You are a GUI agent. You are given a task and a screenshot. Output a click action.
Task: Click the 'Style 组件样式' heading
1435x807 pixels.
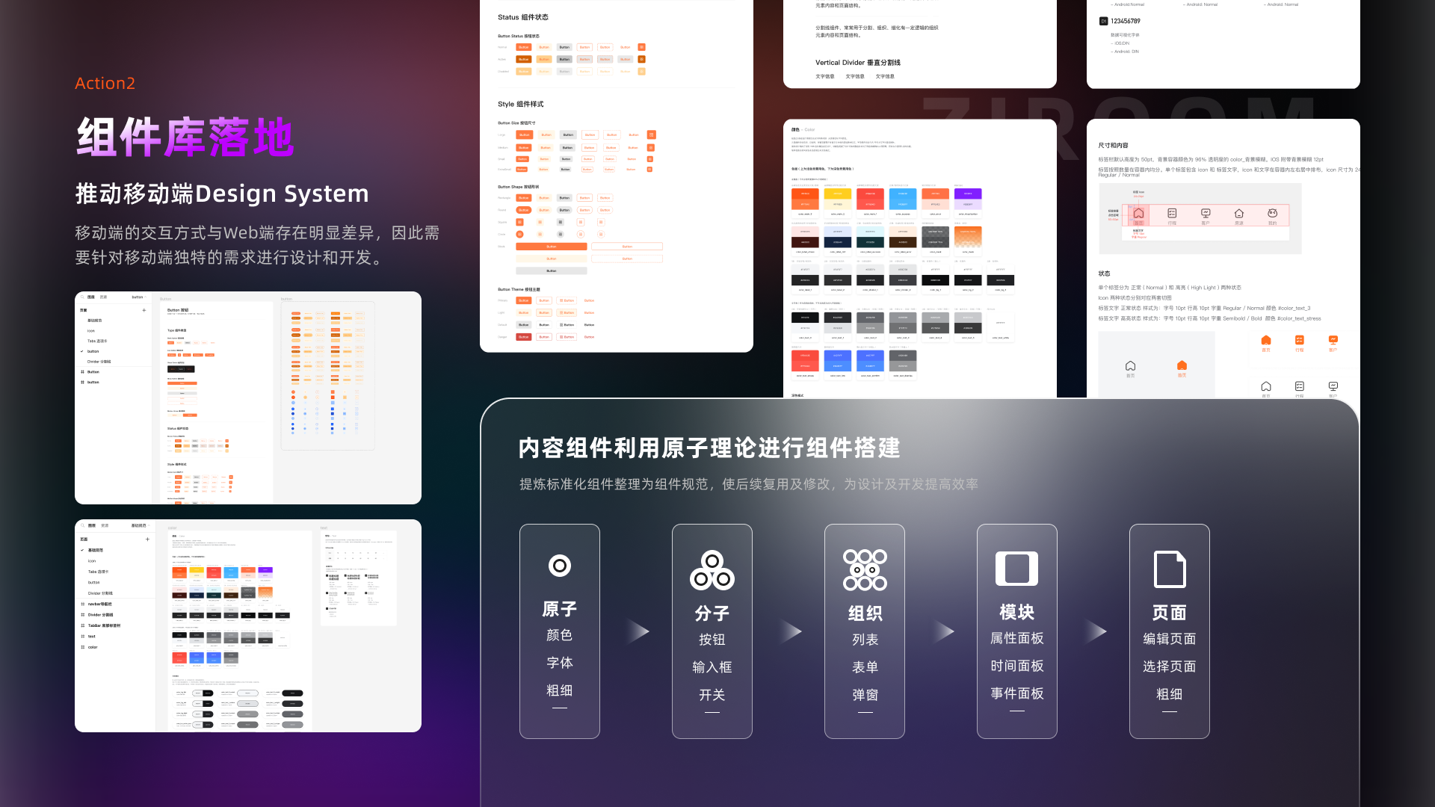click(x=521, y=104)
